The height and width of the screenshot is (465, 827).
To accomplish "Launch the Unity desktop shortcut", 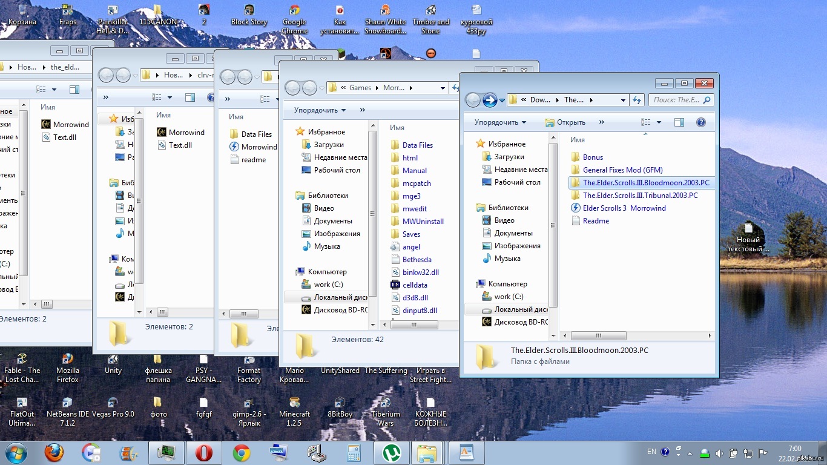I will coord(113,364).
